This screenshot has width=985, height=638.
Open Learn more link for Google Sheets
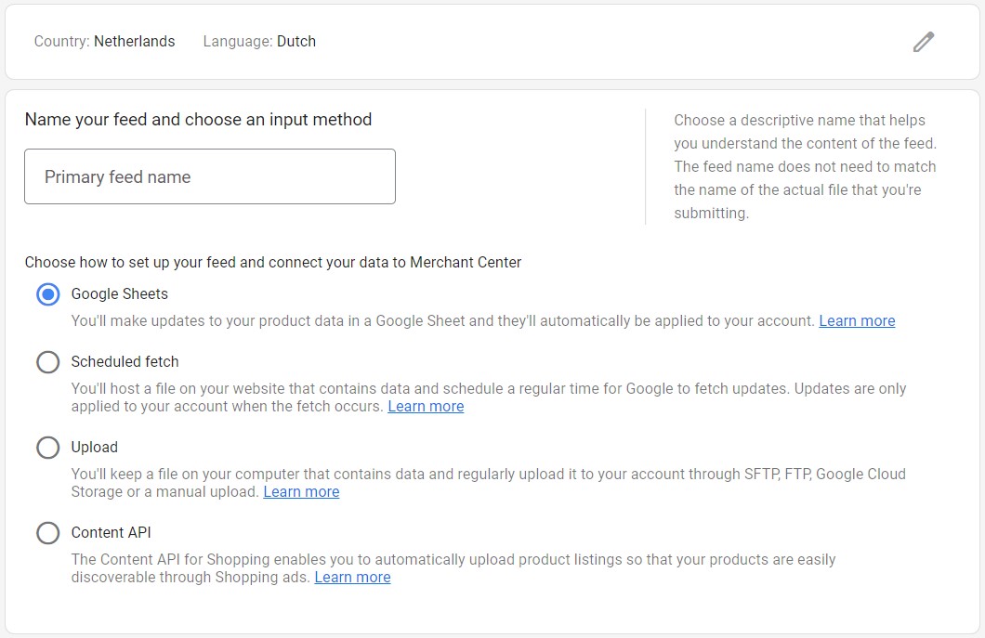(857, 320)
